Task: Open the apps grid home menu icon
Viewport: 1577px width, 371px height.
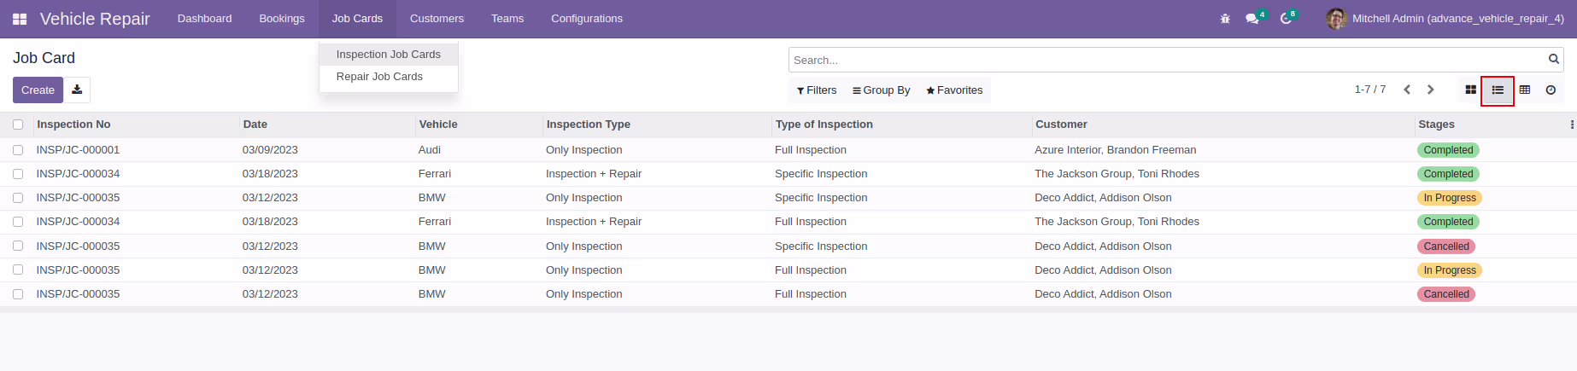Action: (20, 19)
